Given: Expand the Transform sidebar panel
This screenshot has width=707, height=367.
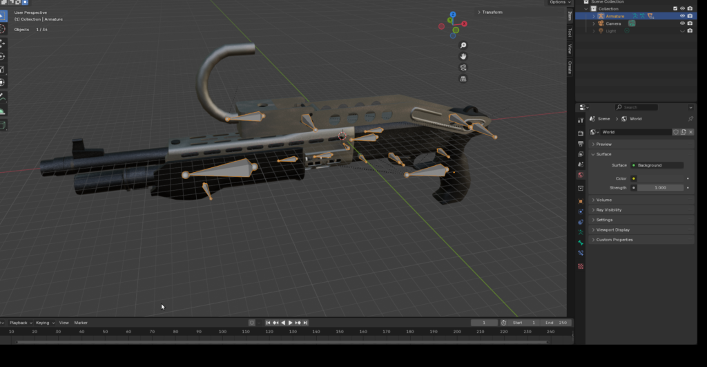Looking at the screenshot, I should 490,12.
